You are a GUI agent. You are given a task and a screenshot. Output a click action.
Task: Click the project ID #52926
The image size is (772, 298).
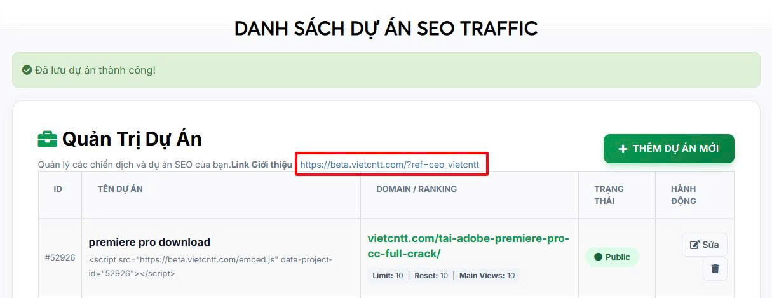coord(60,257)
